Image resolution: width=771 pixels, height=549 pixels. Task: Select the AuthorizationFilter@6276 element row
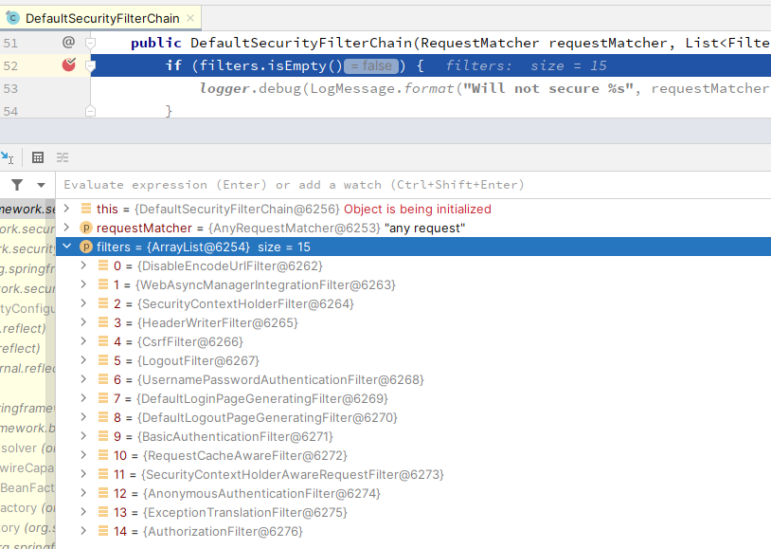click(x=413, y=531)
